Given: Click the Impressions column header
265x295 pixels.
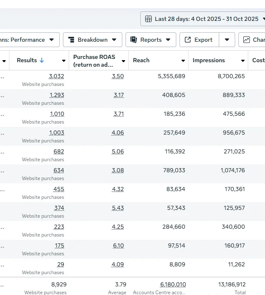Looking at the screenshot, I should pos(209,60).
